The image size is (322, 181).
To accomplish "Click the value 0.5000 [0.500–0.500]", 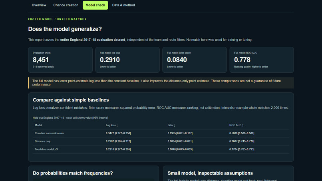I will (x=242, y=133).
